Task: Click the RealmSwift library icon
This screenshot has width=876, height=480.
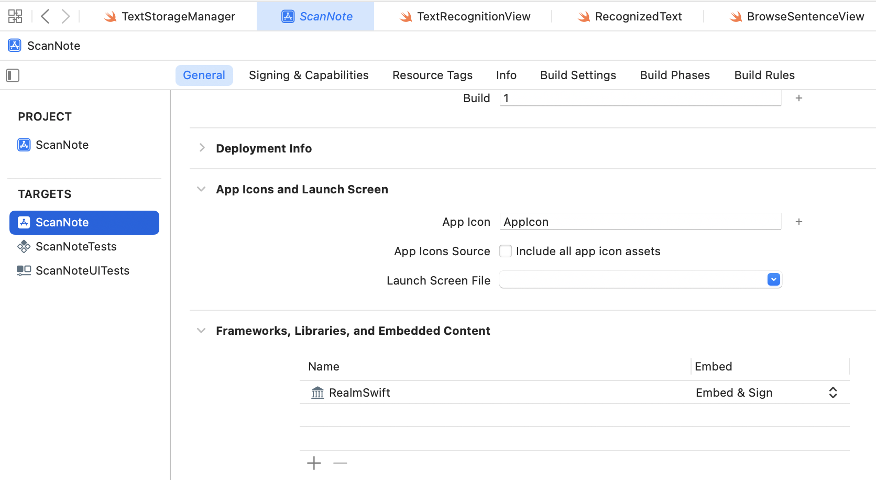Action: tap(317, 392)
